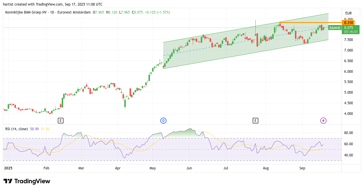Click the close value C8.075
The width and height of the screenshot is (364, 190).
click(137, 12)
